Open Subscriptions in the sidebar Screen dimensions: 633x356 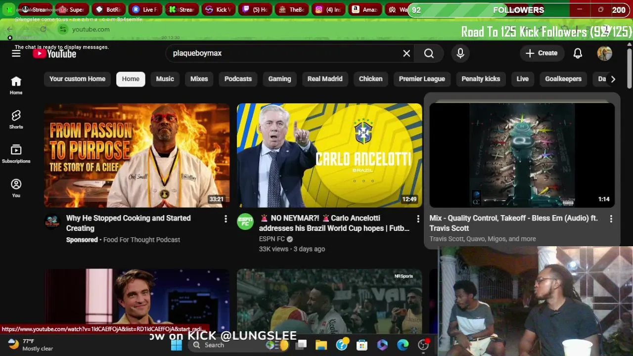[16, 154]
